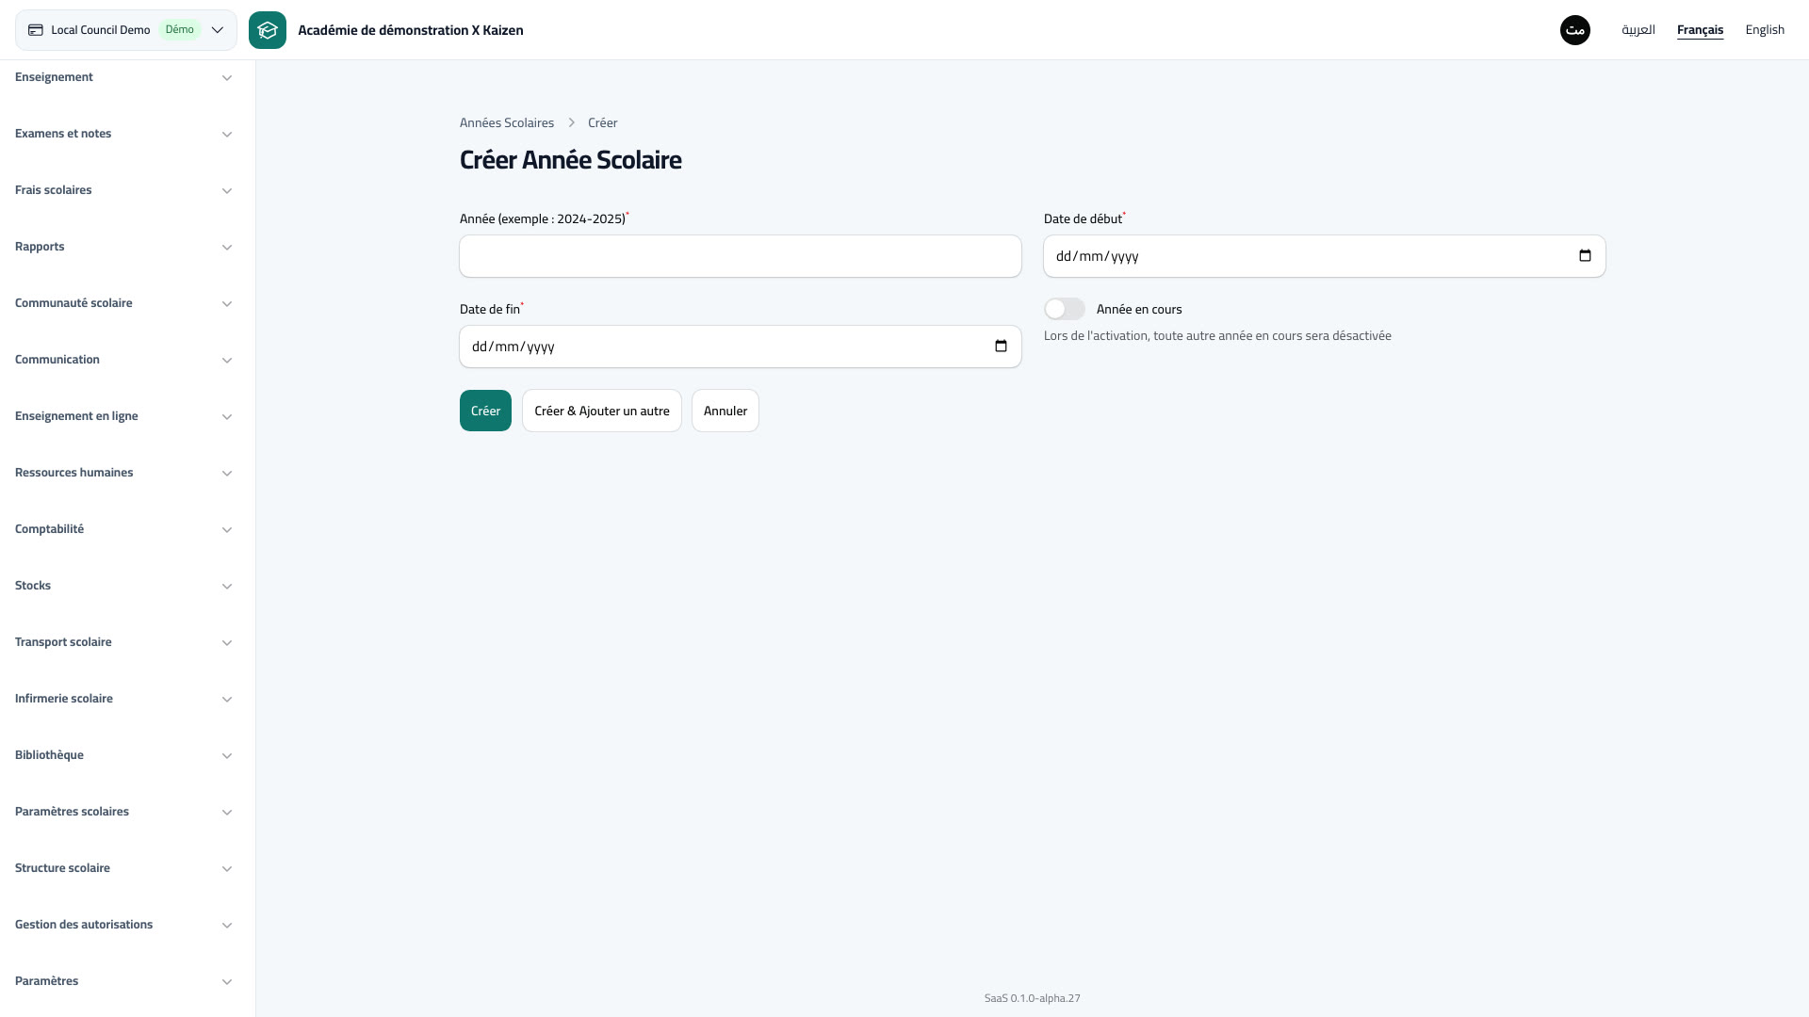This screenshot has width=1809, height=1017.
Task: Expand the Gestion des autorisations section
Action: point(124,925)
